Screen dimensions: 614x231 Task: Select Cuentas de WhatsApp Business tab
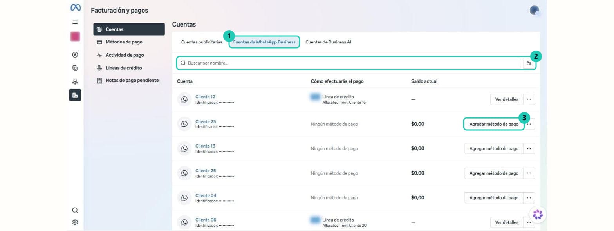[x=264, y=42]
